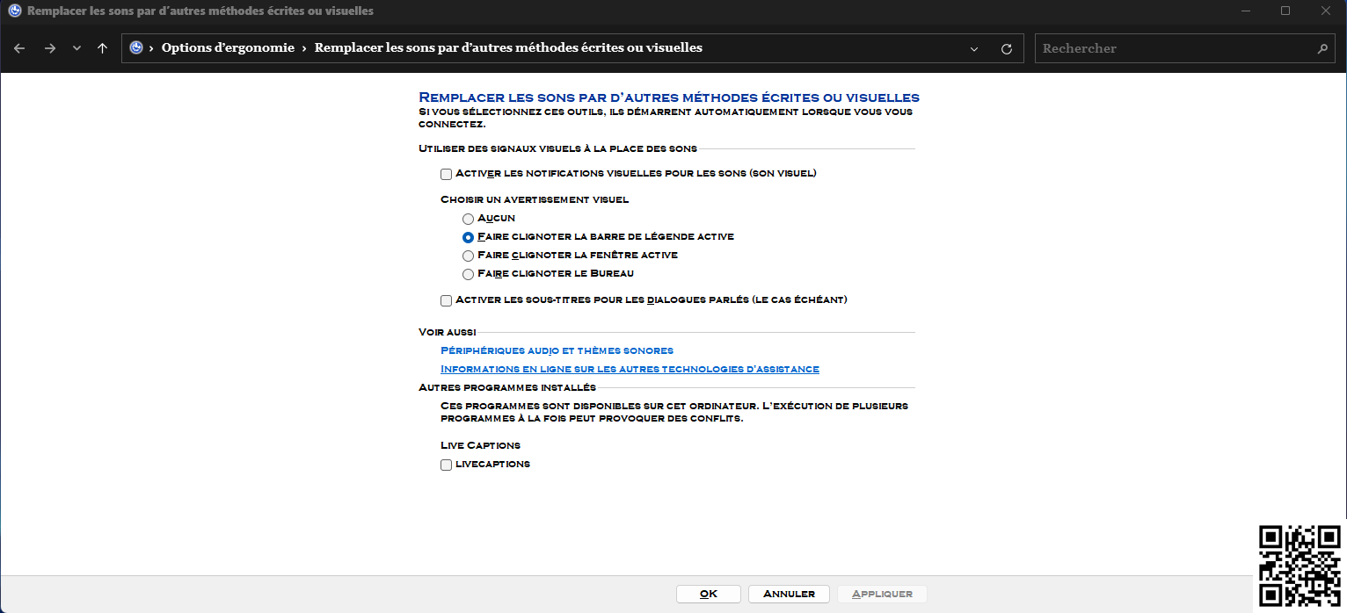Close the window
1347x613 pixels.
1326,11
